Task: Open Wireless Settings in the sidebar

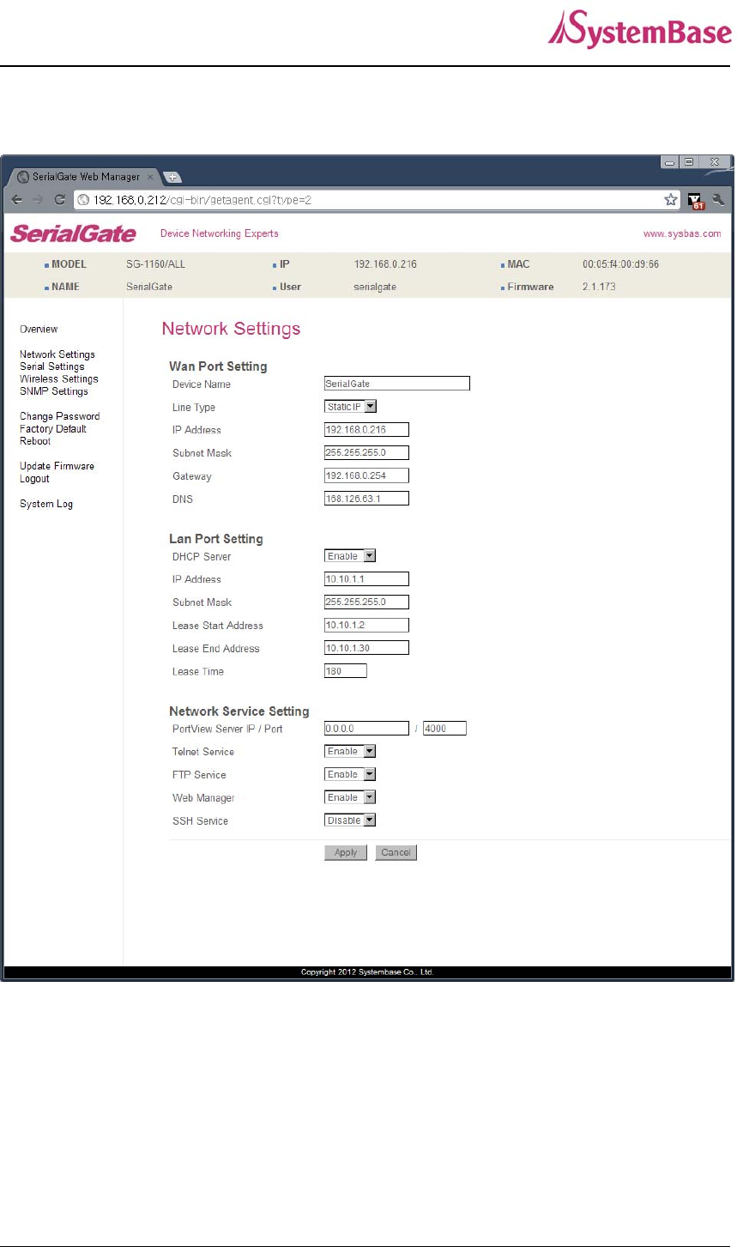Action: (59, 379)
